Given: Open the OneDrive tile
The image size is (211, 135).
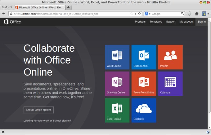Looking at the screenshot, I should 144,110.
